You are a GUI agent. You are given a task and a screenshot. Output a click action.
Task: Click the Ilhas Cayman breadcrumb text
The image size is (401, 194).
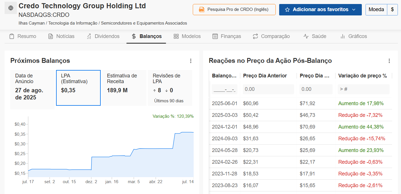pos(31,23)
